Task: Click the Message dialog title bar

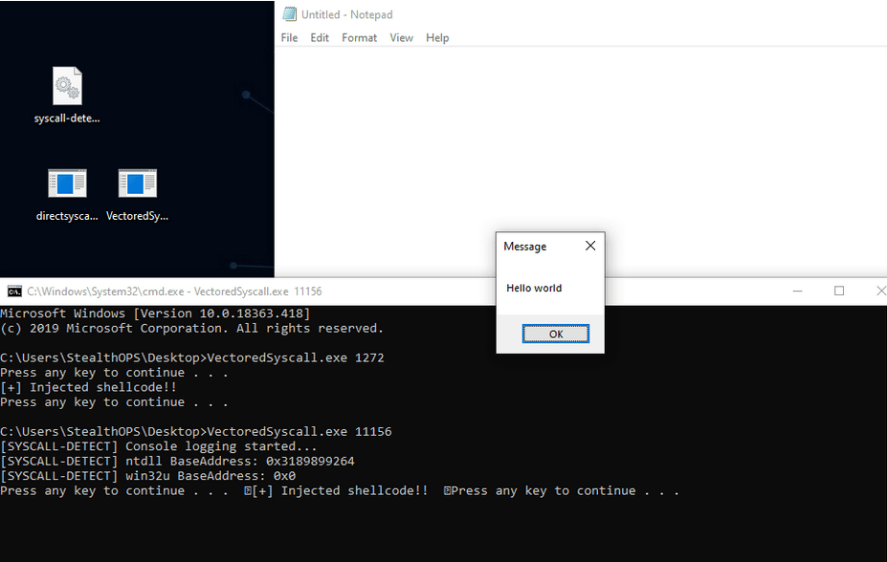Action: [536, 246]
